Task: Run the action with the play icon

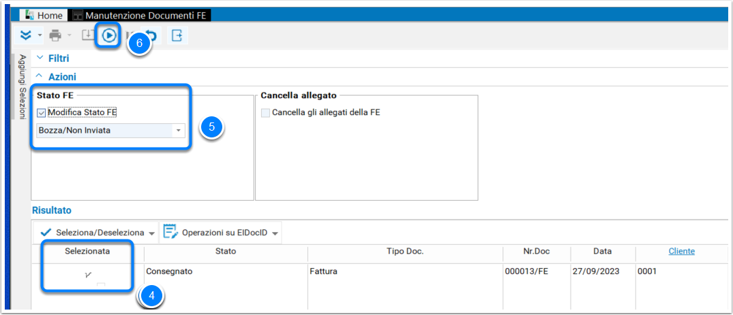Action: [x=109, y=35]
